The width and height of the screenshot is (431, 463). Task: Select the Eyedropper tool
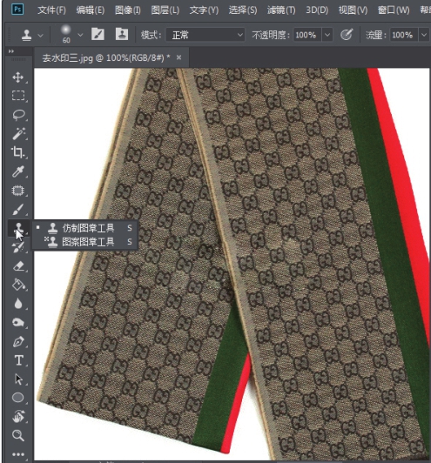point(18,171)
